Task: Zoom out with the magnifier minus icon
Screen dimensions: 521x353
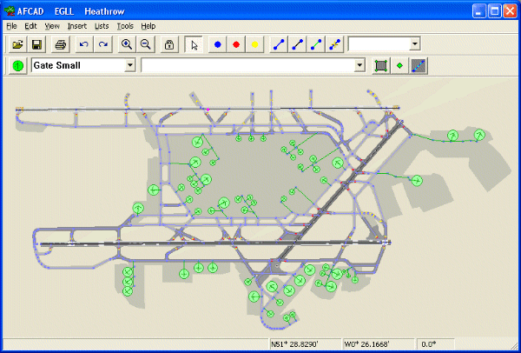Action: click(x=146, y=44)
